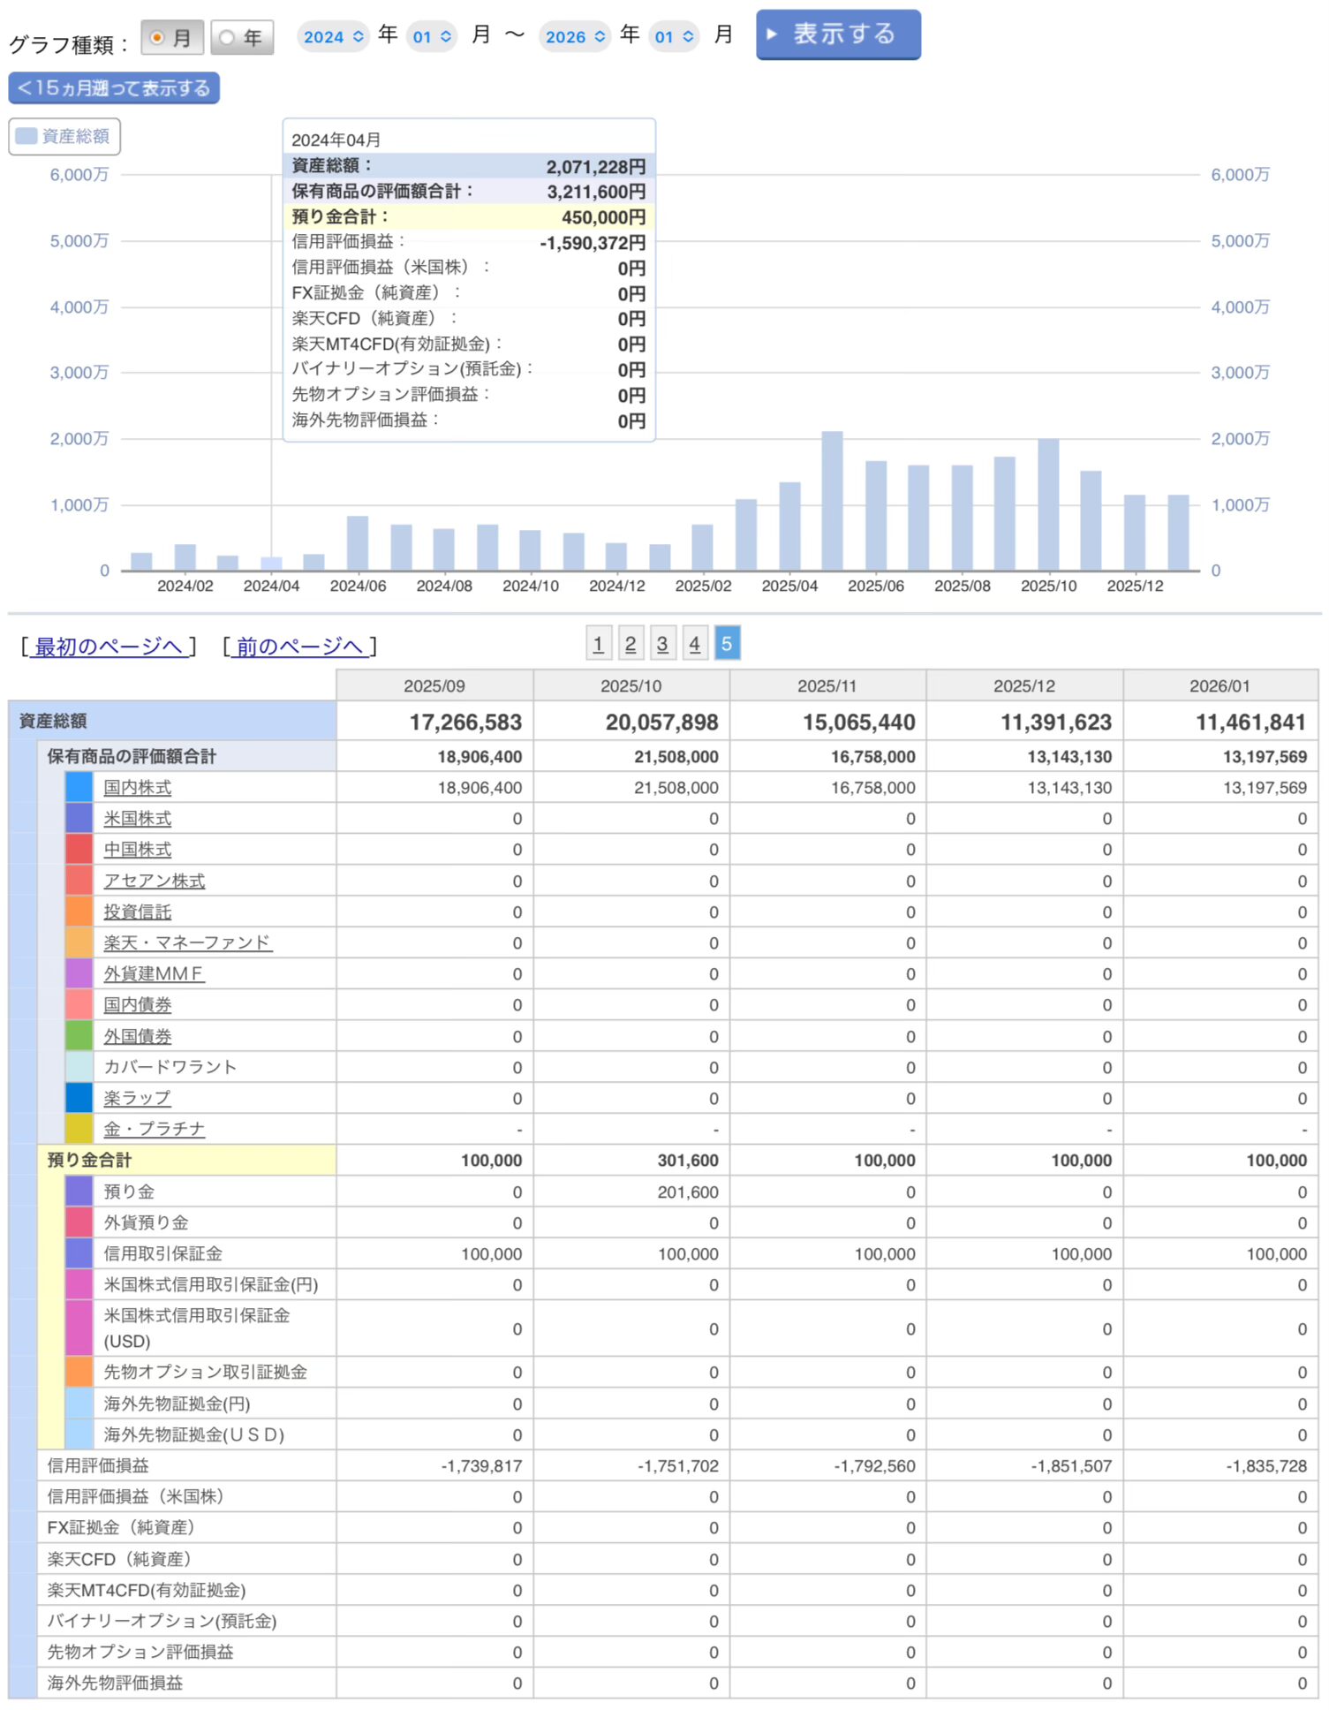This screenshot has height=1710, width=1329.
Task: Go to page 4 of the table
Action: tap(695, 644)
